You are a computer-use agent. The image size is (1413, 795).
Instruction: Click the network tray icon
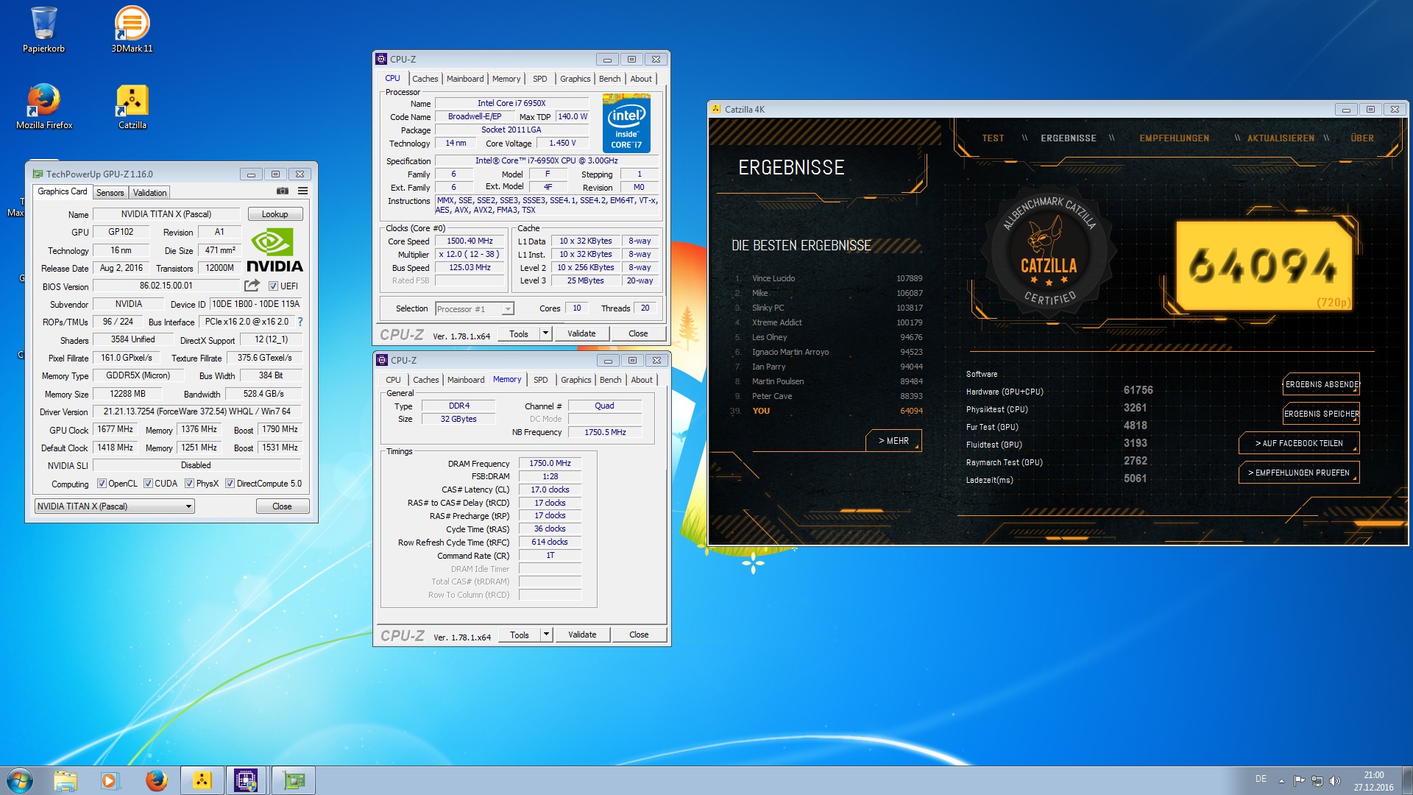click(1317, 780)
